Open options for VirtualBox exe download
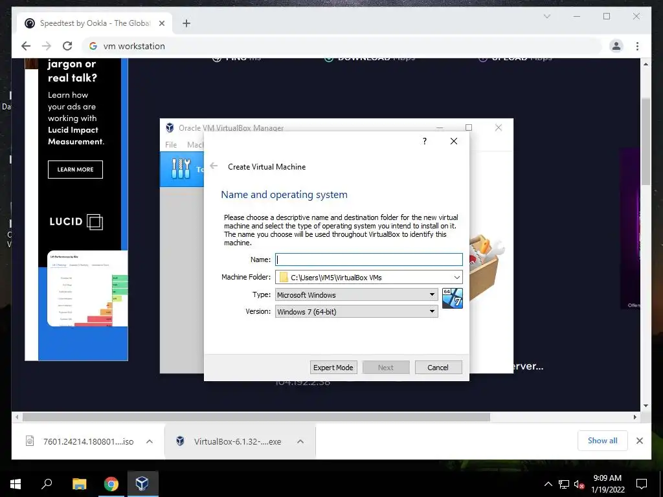663x497 pixels. point(300,441)
